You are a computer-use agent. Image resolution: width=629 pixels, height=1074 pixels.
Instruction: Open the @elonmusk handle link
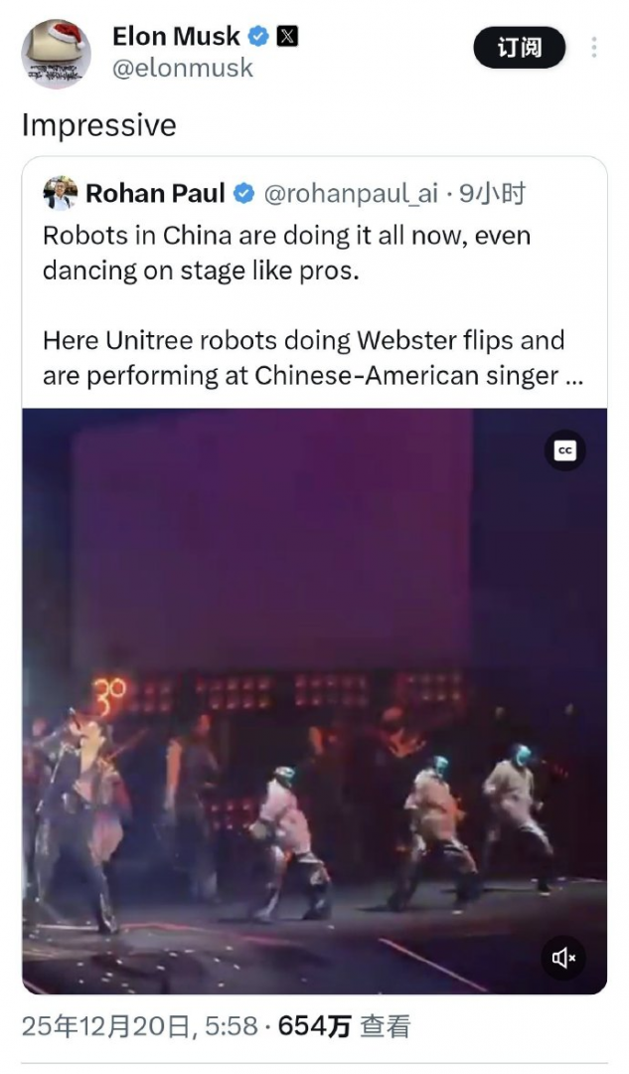click(x=183, y=68)
